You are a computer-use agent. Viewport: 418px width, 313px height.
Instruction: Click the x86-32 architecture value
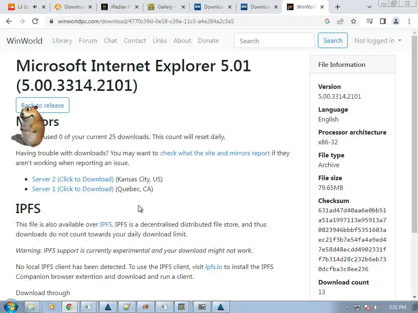[328, 142]
